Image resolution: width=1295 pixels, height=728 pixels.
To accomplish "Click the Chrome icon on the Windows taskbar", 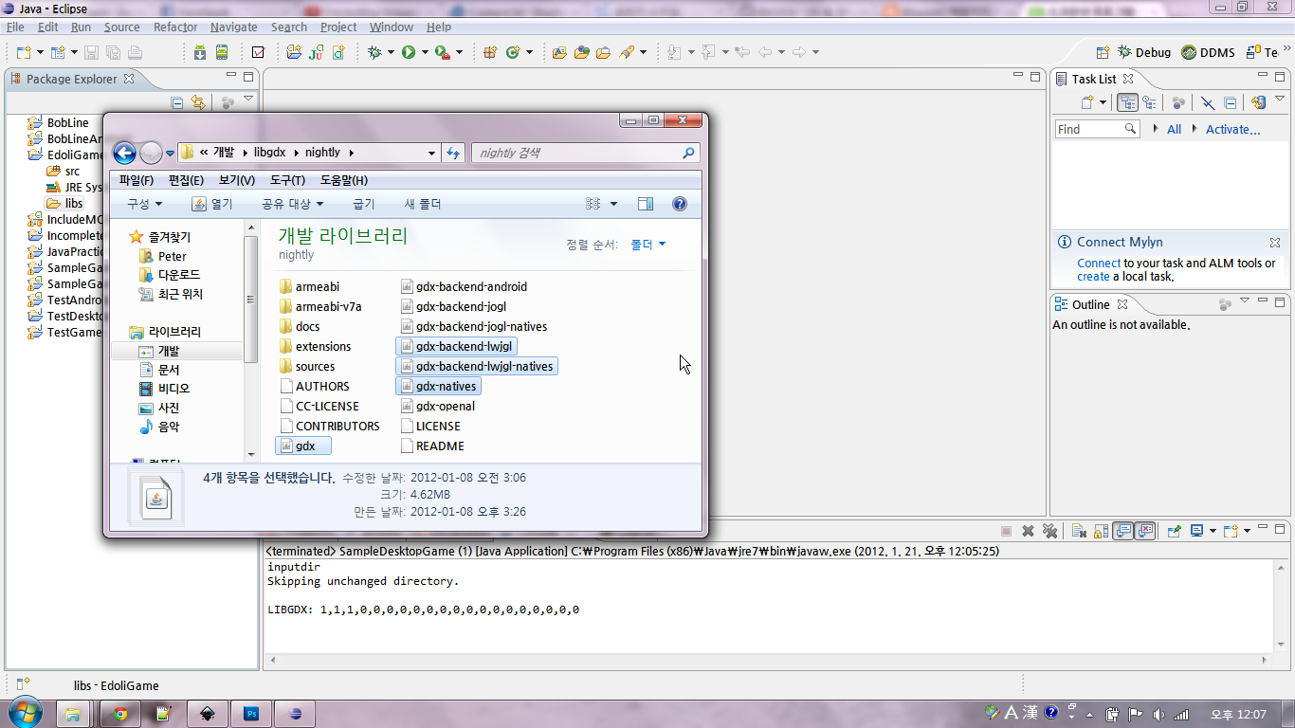I will (x=120, y=714).
